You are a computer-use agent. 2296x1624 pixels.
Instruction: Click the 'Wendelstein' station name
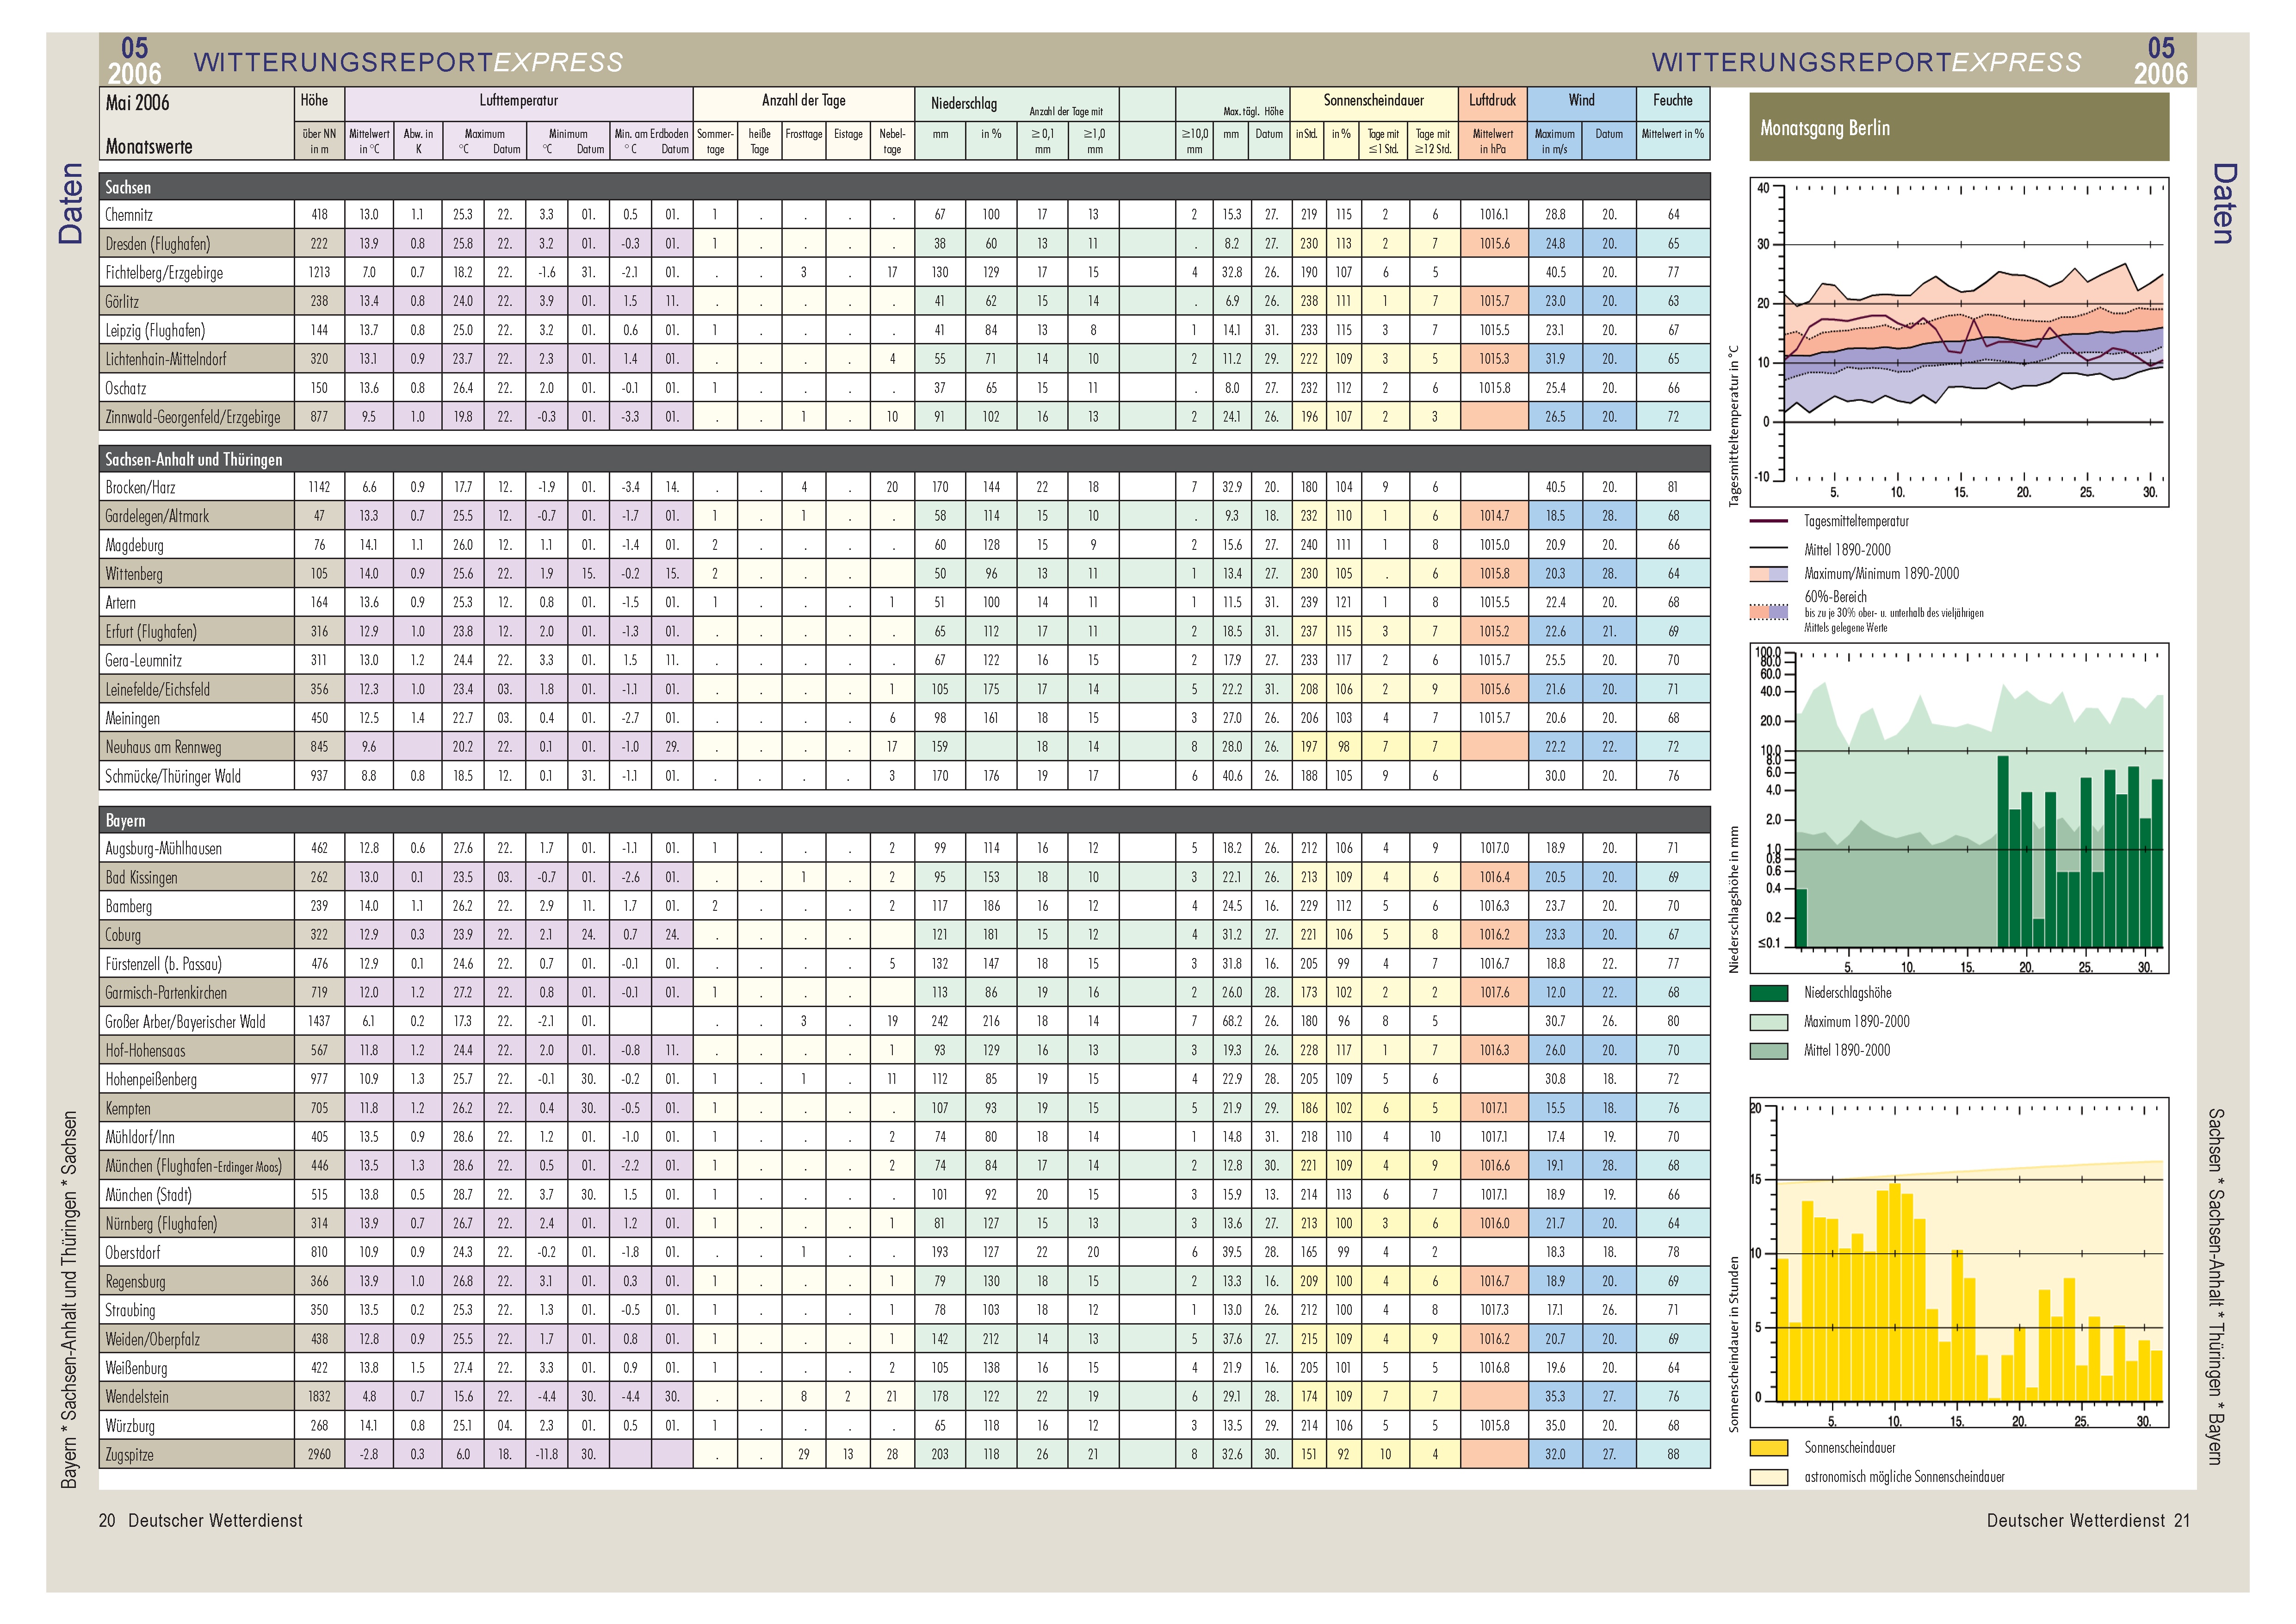[137, 1397]
